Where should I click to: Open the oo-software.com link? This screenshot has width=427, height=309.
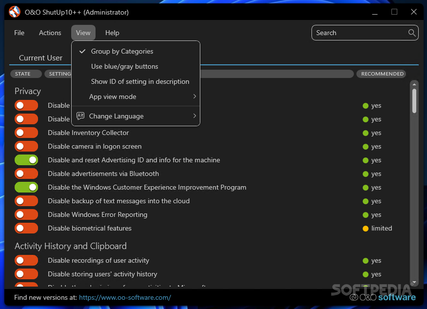coord(125,298)
